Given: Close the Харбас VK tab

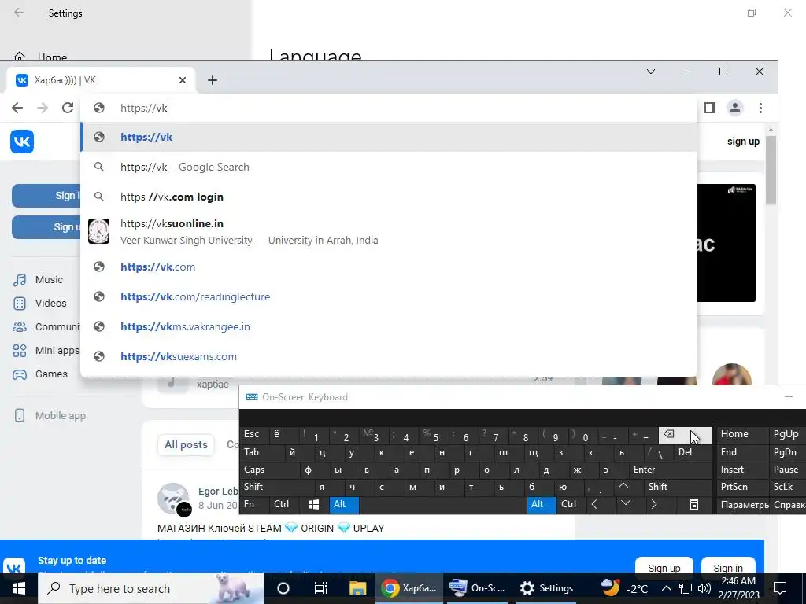Looking at the screenshot, I should (183, 80).
